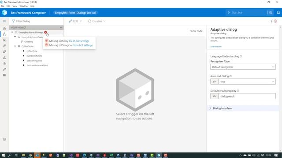
Task: Click the EmptyBot-Form-Dialogs (en-us) header label
Action: (x=75, y=13)
